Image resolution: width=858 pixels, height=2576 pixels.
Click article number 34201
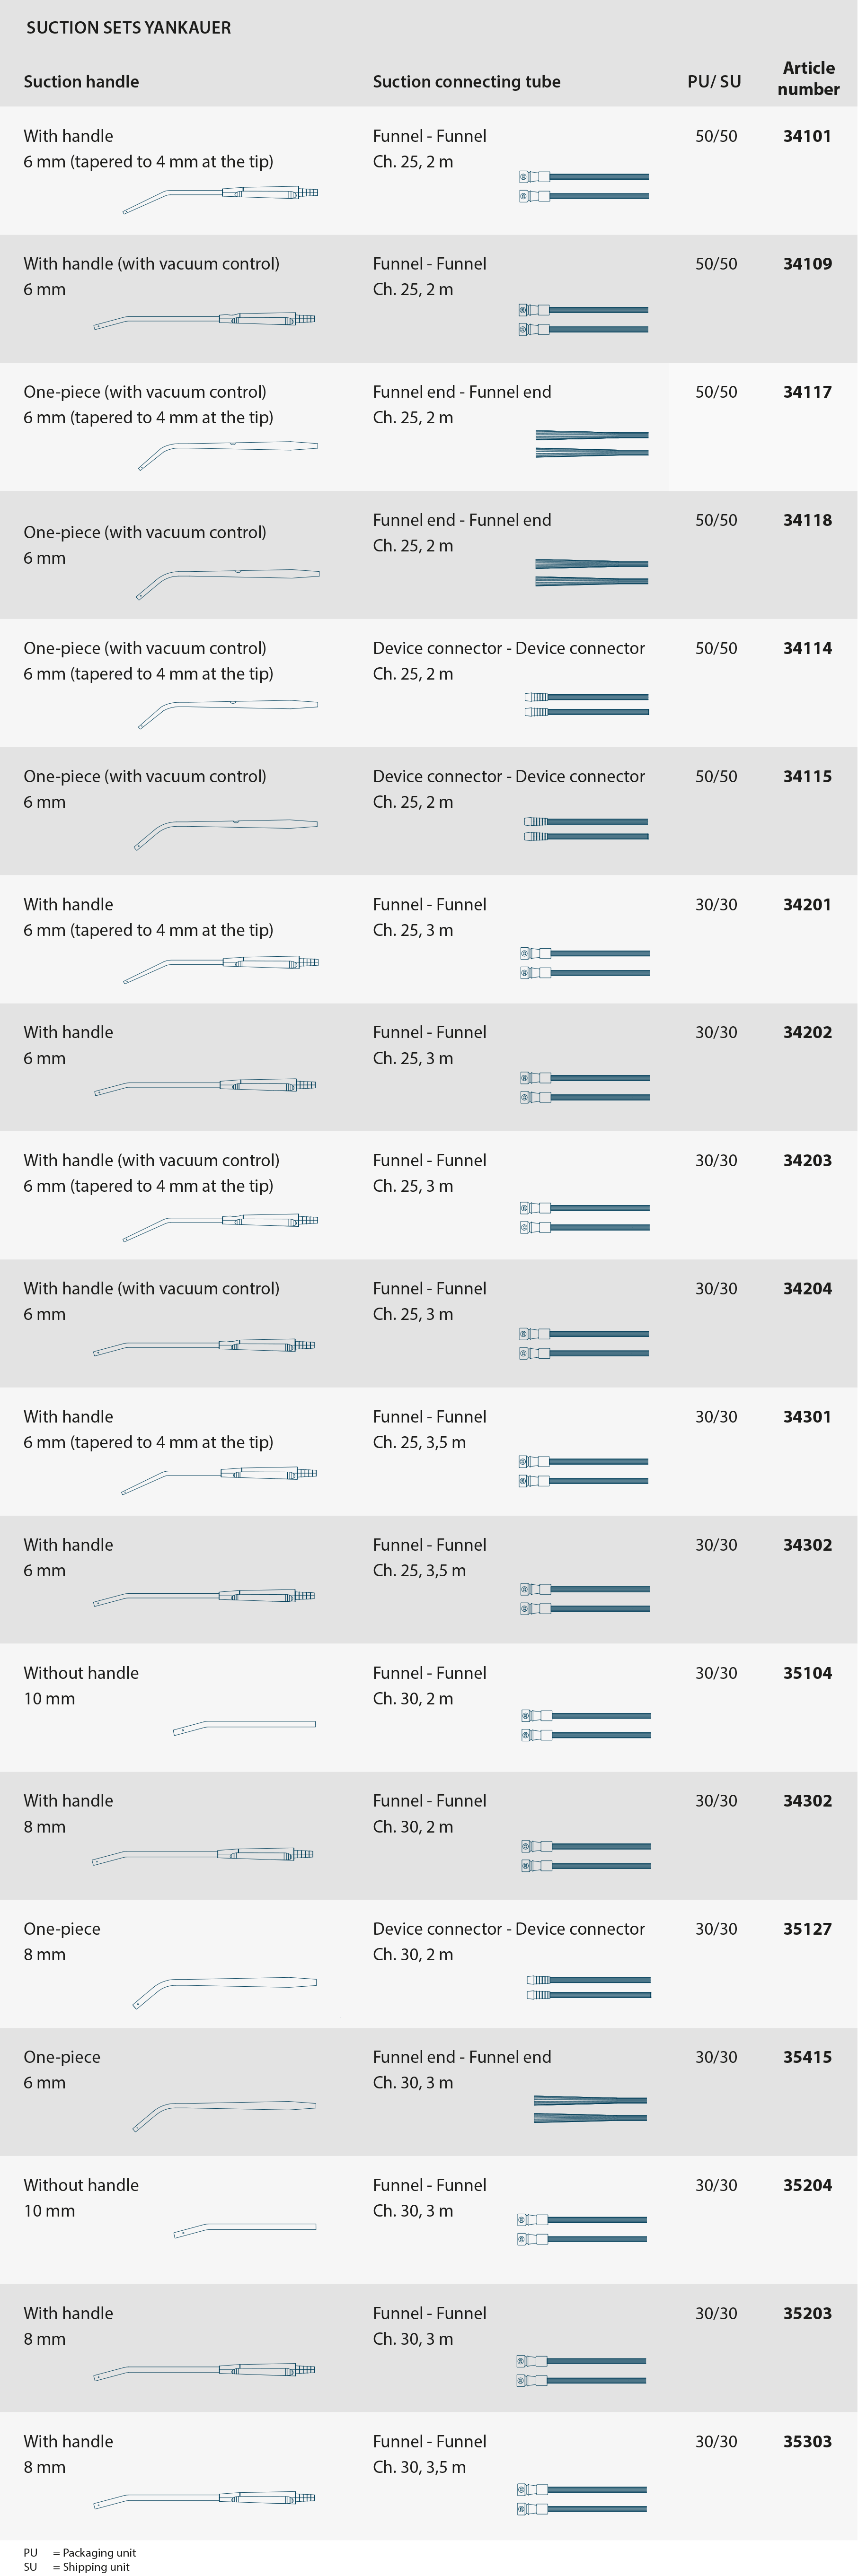[x=807, y=904]
